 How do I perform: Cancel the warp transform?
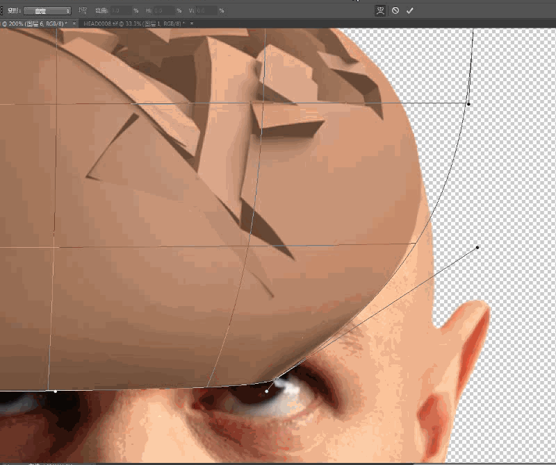[x=395, y=10]
